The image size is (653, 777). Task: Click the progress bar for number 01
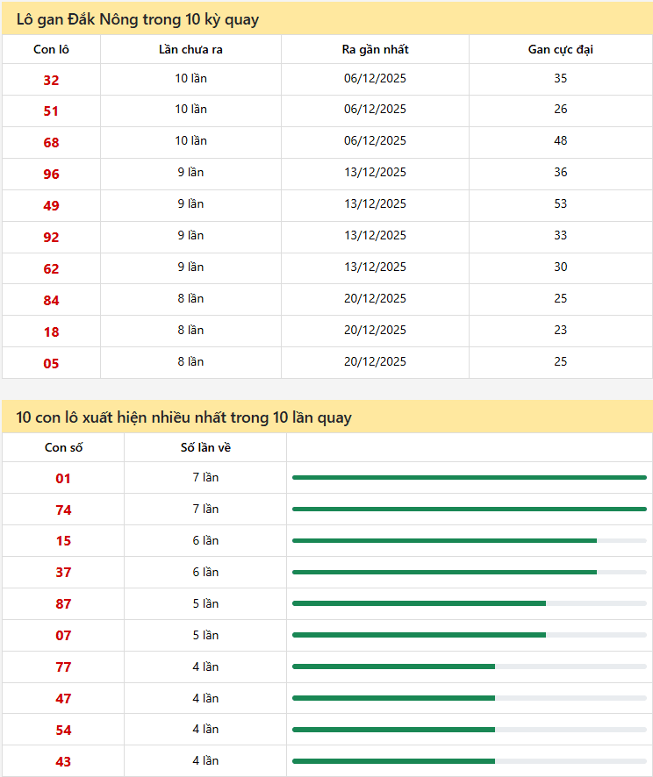pos(469,478)
